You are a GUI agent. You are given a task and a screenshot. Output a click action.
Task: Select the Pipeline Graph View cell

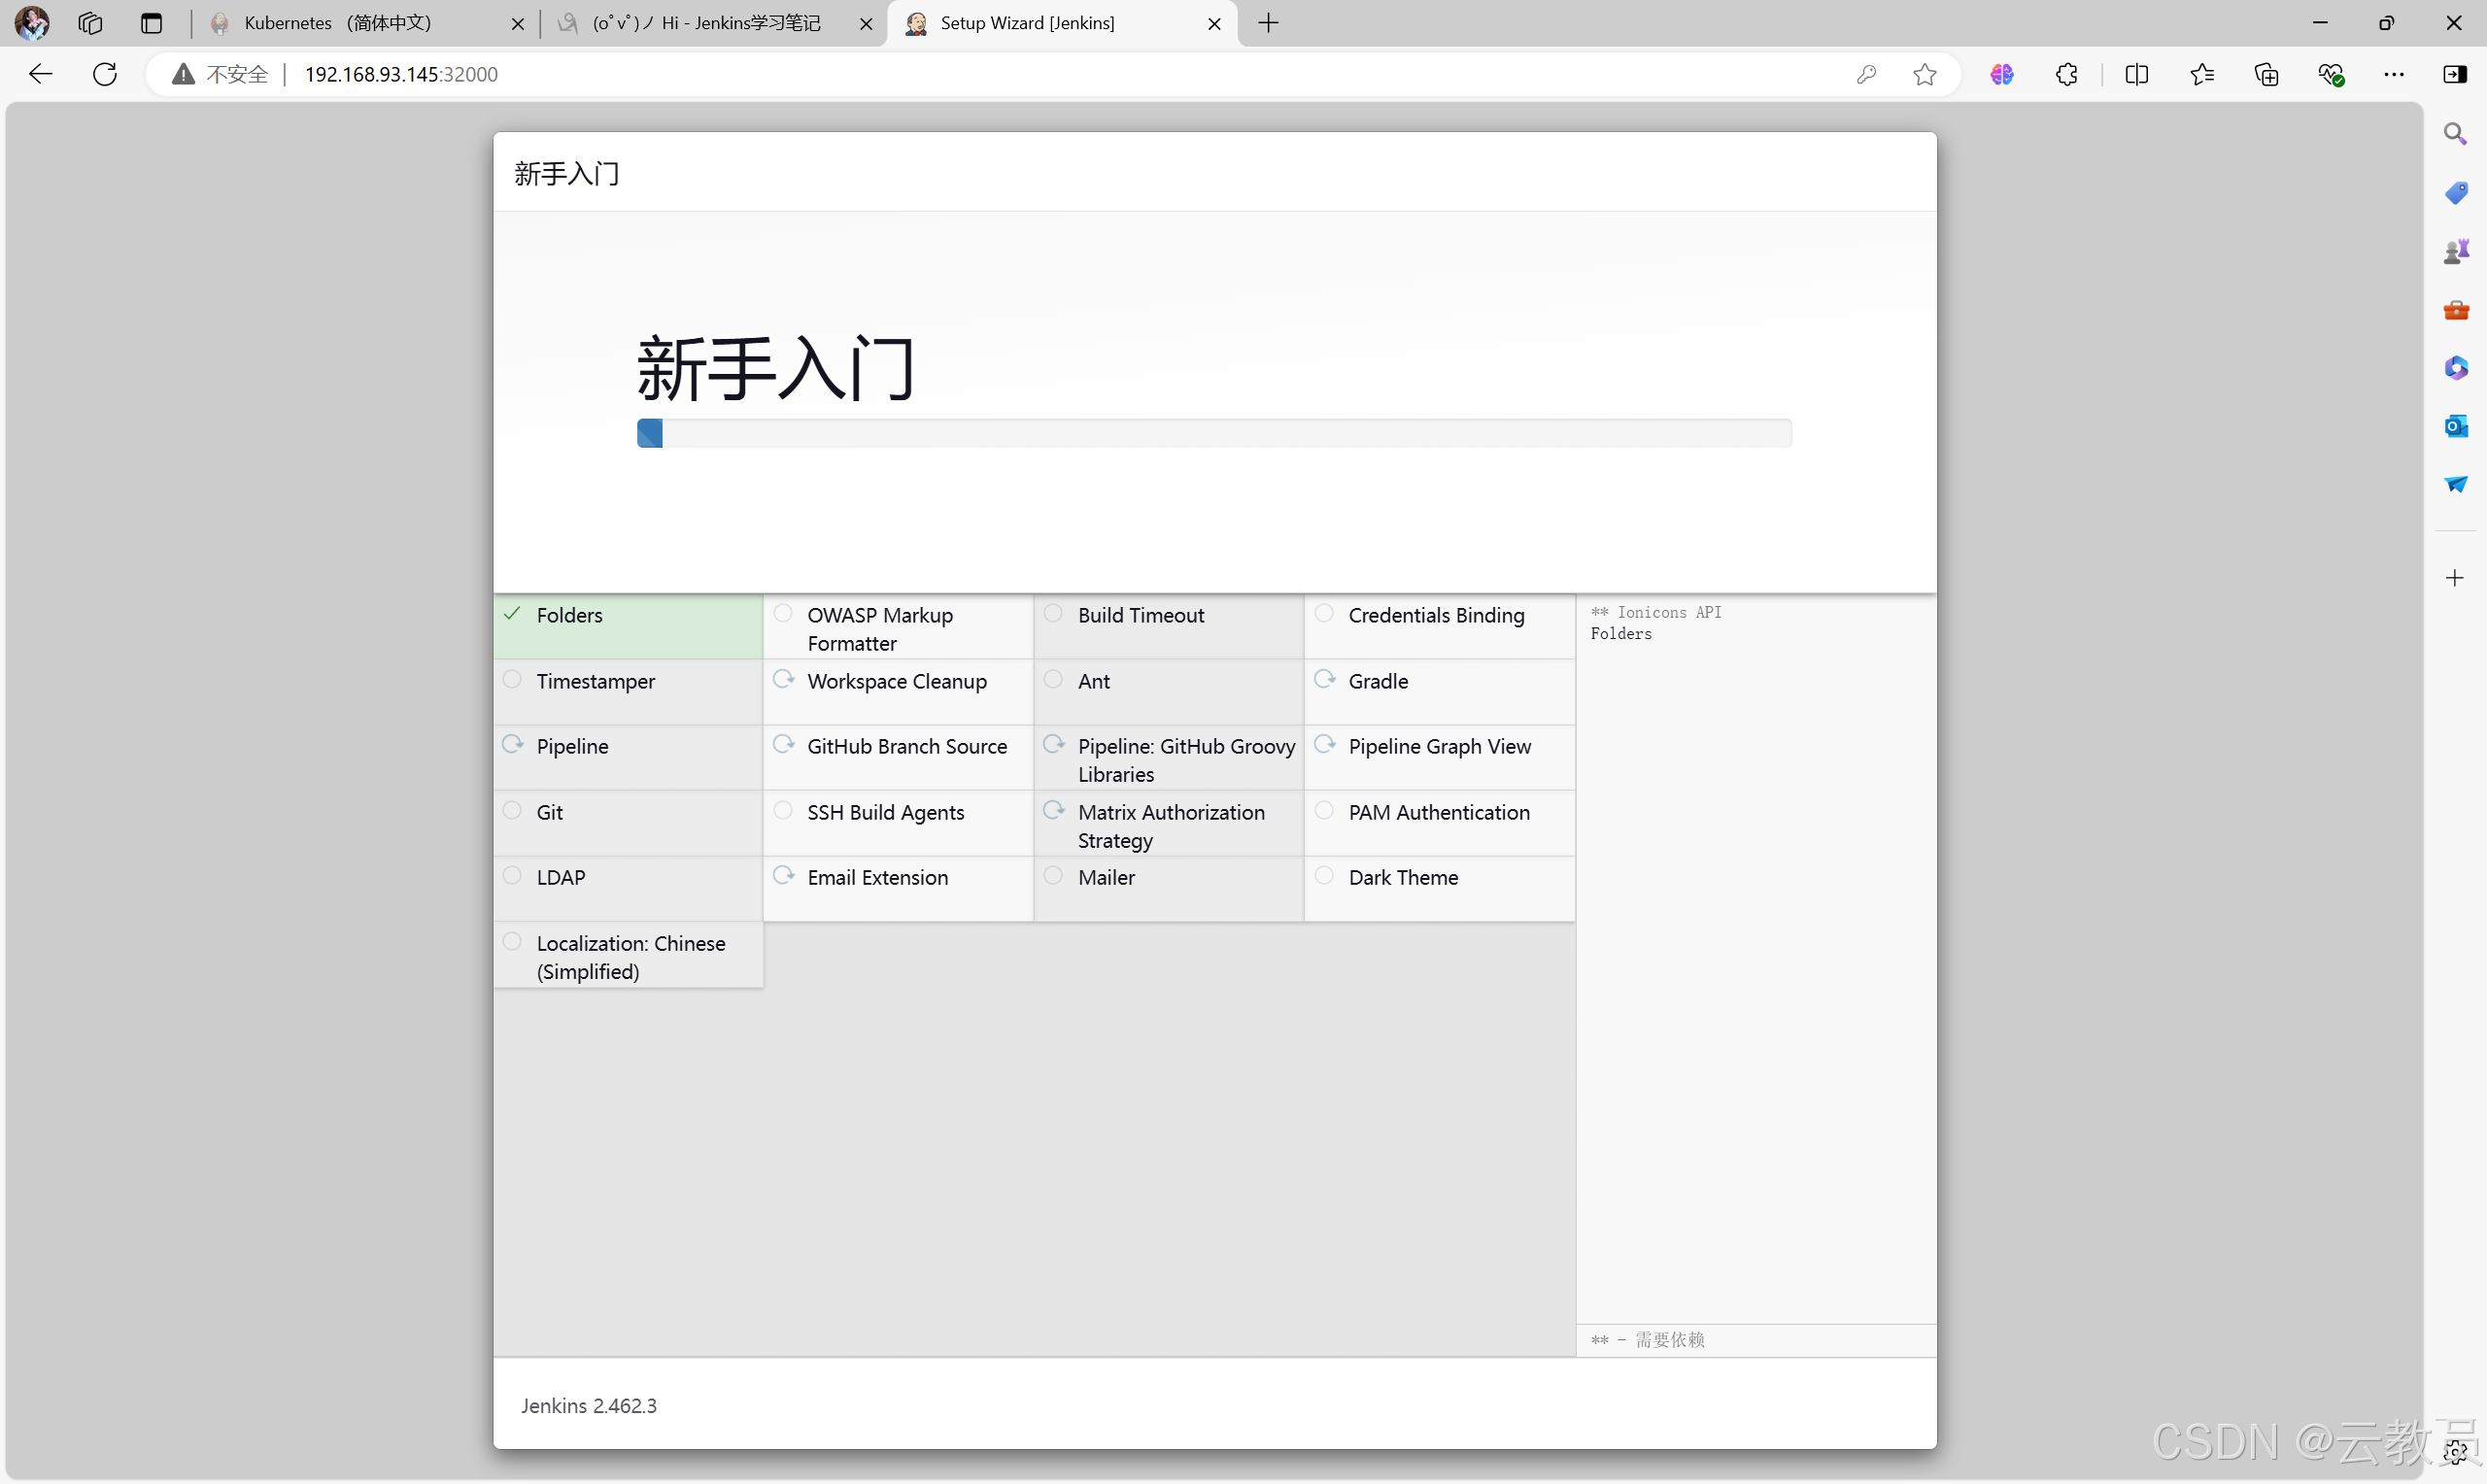tap(1440, 758)
